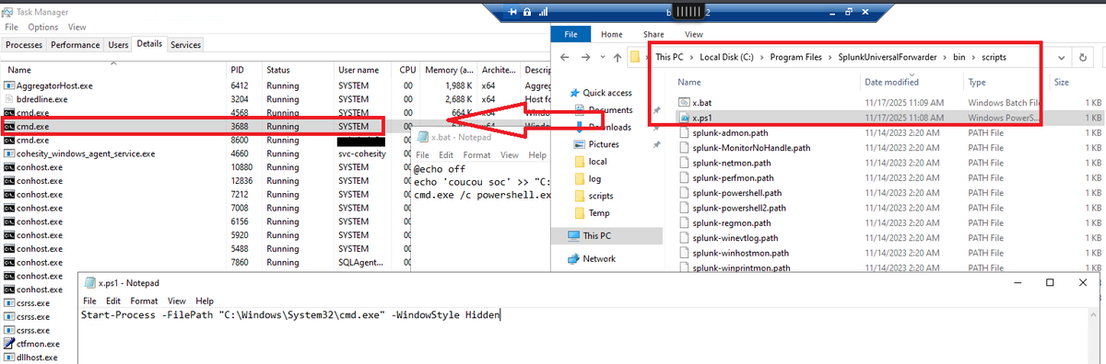Select AggregatorHost.exe process icon
The width and height of the screenshot is (1106, 364).
click(9, 85)
